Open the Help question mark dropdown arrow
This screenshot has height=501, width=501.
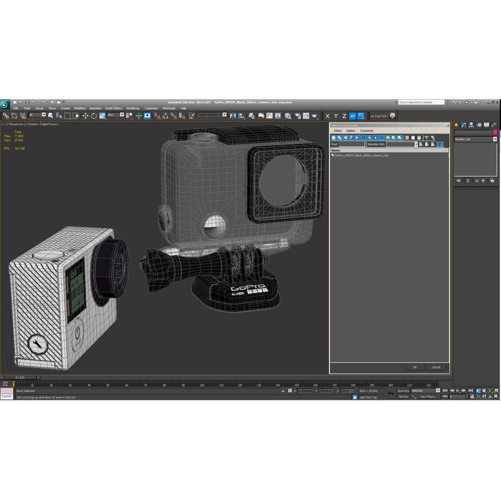pos(480,102)
